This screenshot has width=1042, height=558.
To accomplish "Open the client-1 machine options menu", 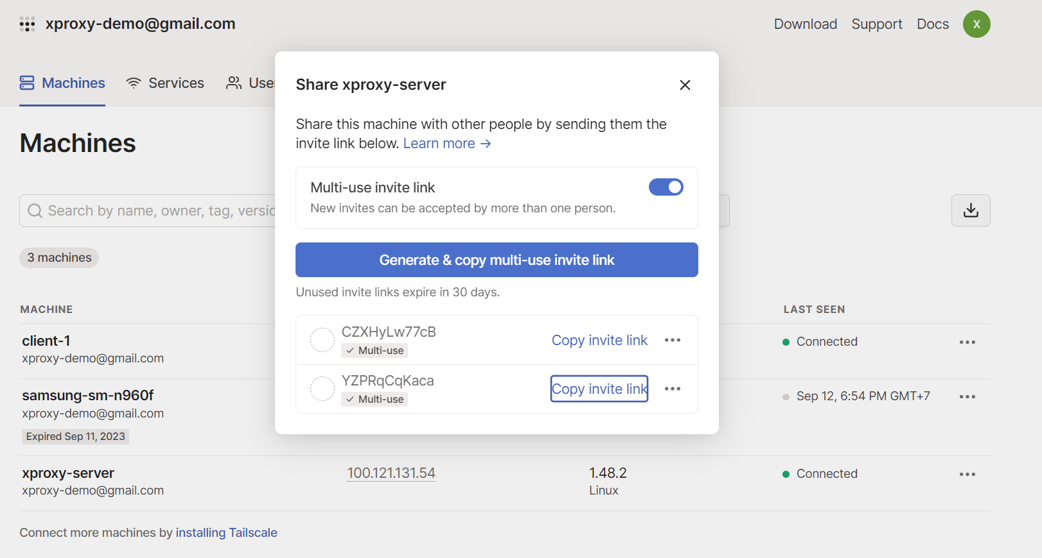I will [x=967, y=342].
